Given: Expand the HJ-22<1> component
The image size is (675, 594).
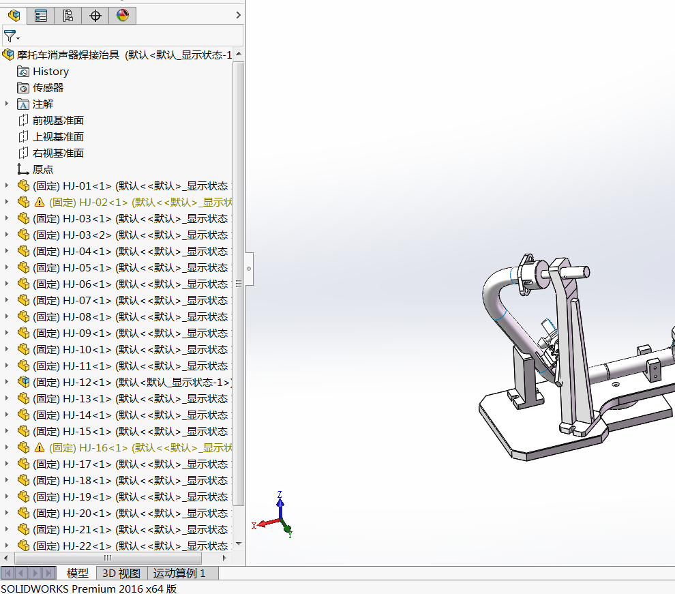Looking at the screenshot, I should (x=6, y=545).
